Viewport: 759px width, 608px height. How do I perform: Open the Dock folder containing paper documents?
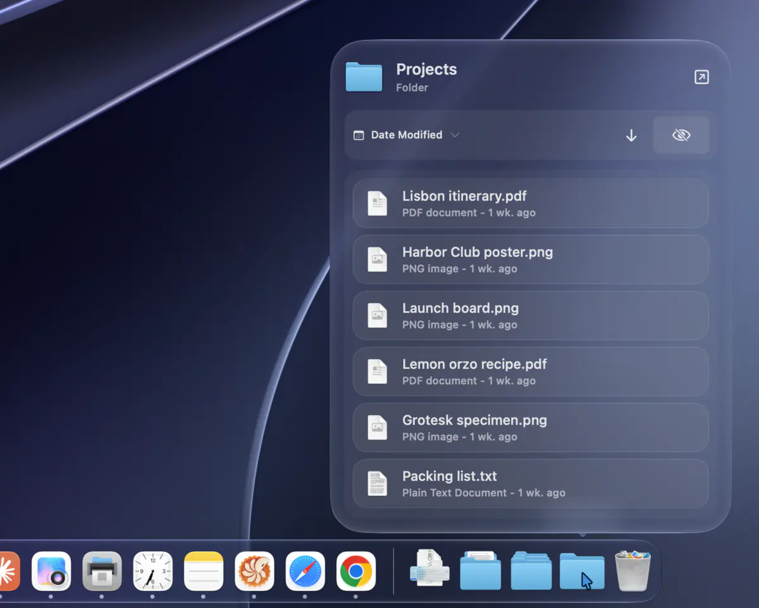click(481, 570)
